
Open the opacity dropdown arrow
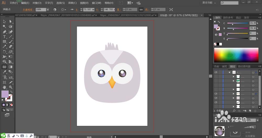(48, 9)
